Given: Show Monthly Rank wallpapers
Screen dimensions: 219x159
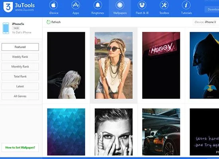Looking at the screenshot, I should click(20, 66).
